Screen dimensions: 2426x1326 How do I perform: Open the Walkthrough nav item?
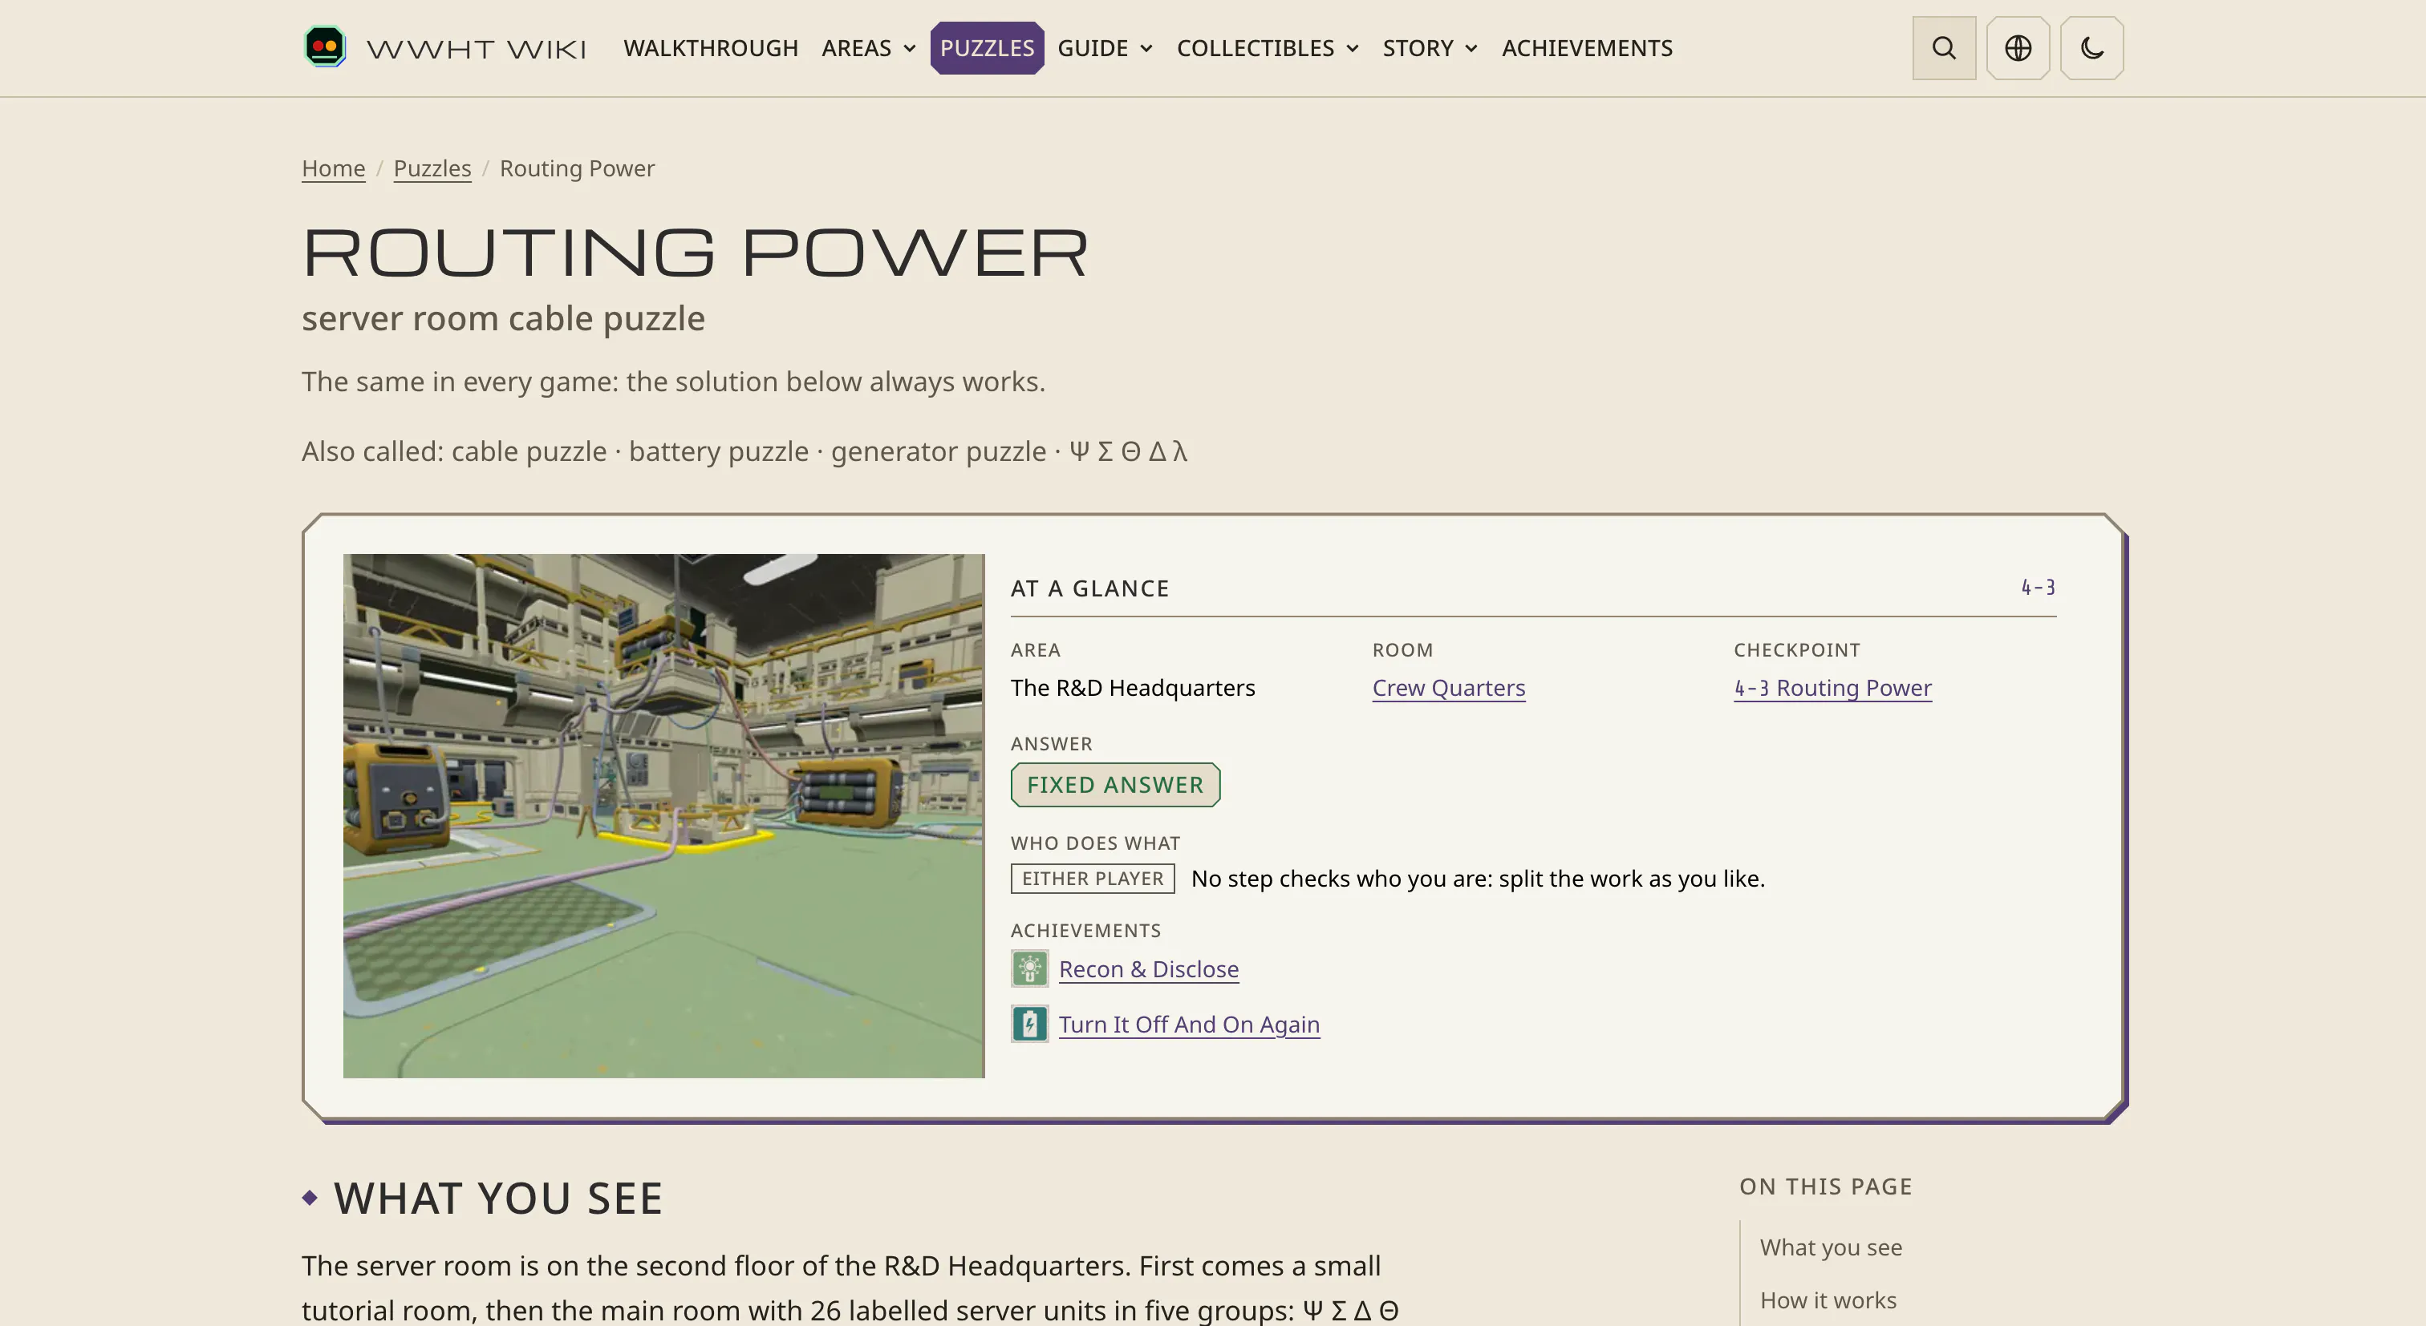pos(710,48)
